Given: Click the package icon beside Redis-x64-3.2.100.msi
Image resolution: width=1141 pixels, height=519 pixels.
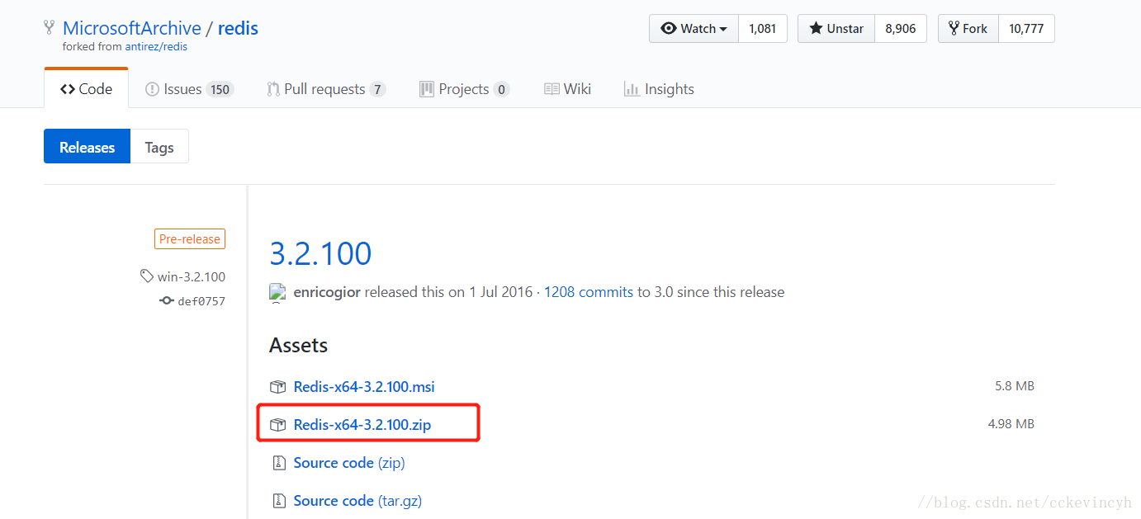Looking at the screenshot, I should tap(278, 387).
